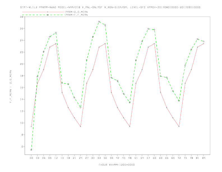Image resolution: width=222 pixels, height=172 pixels.
Task: Click the green circle marker at hour 57
Action: 148,29
